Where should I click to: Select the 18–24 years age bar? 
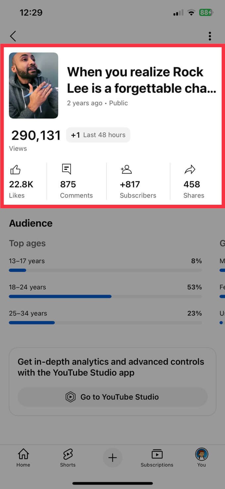pyautogui.click(x=105, y=296)
